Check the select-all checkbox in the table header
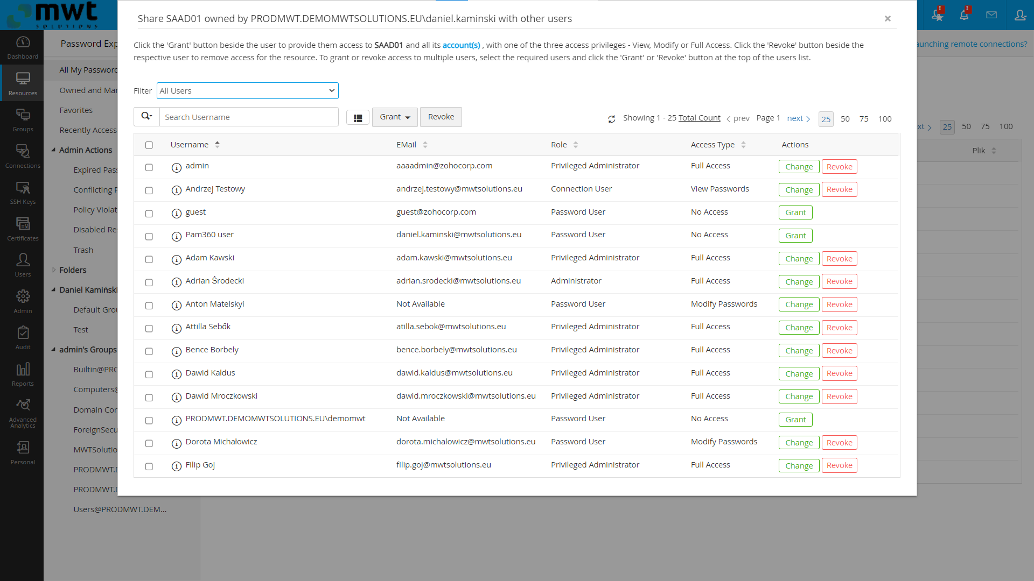Screen dimensions: 1034x581 coord(149,144)
